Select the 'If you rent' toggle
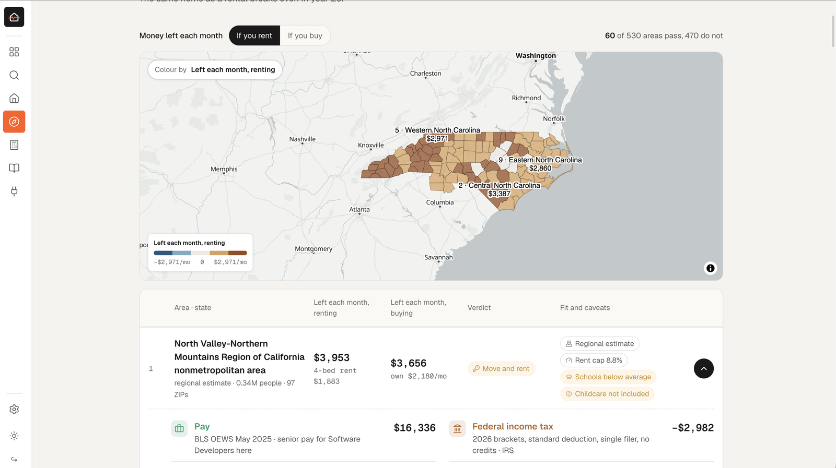This screenshot has height=468, width=836. point(254,35)
